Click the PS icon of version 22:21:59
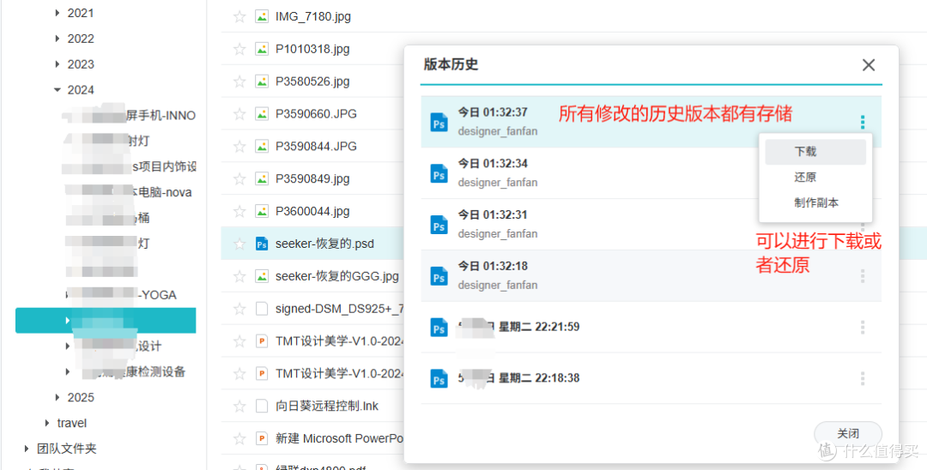 [x=439, y=327]
